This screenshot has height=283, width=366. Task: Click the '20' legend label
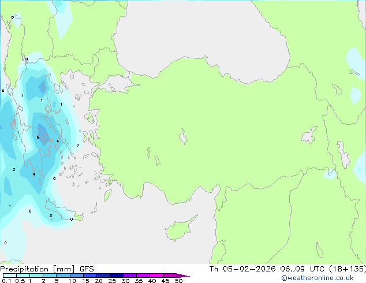tap(99, 281)
